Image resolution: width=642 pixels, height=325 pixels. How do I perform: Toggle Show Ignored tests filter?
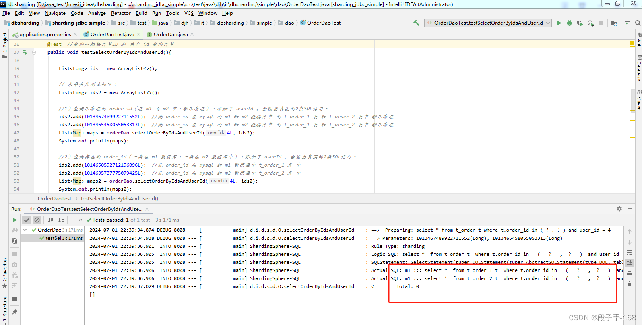37,220
